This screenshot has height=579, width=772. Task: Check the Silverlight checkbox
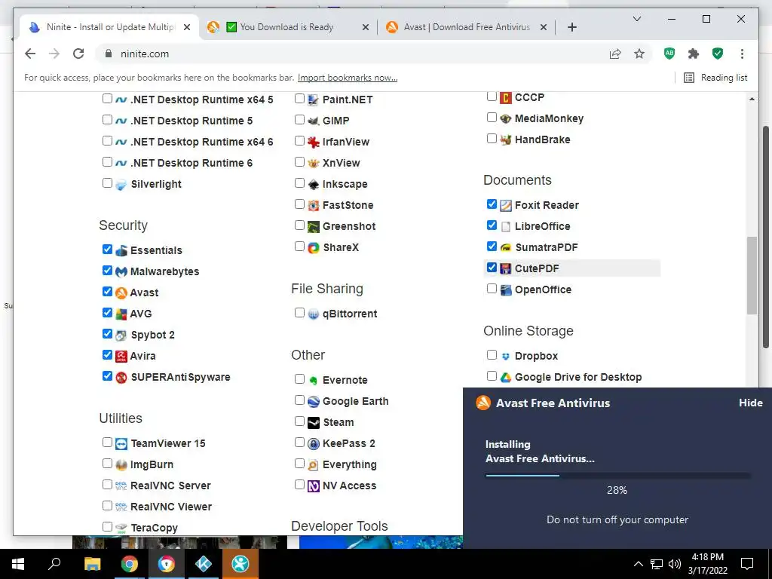107,183
